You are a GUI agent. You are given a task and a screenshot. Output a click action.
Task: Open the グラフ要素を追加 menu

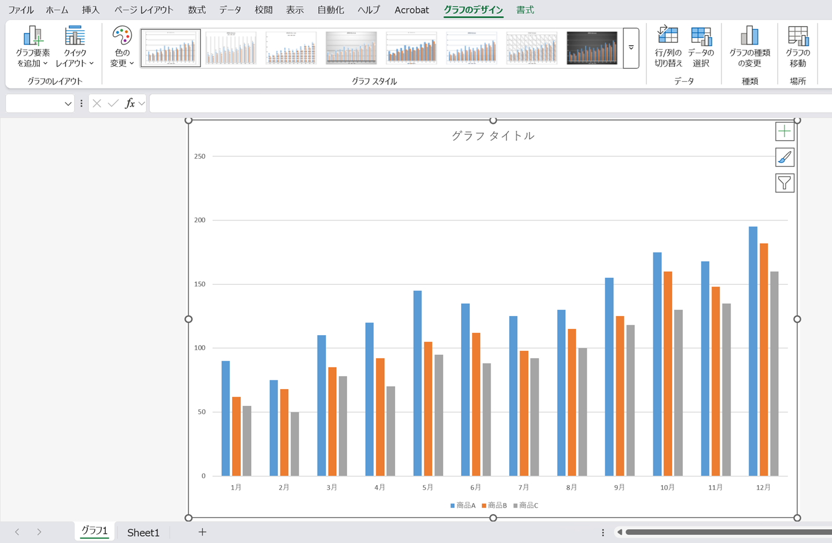(x=32, y=47)
